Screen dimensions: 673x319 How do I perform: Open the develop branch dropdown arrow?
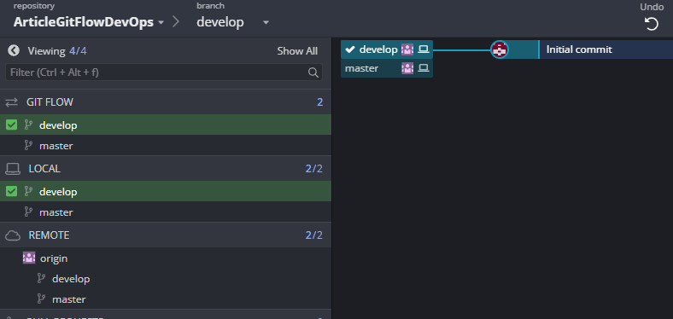pyautogui.click(x=266, y=22)
